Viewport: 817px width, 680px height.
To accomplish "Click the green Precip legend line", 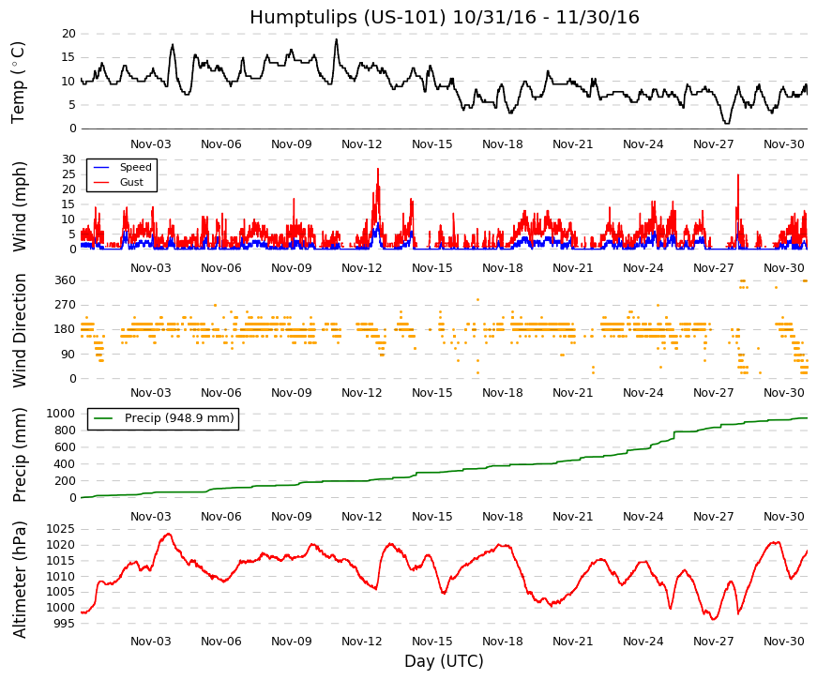I will 103,418.
